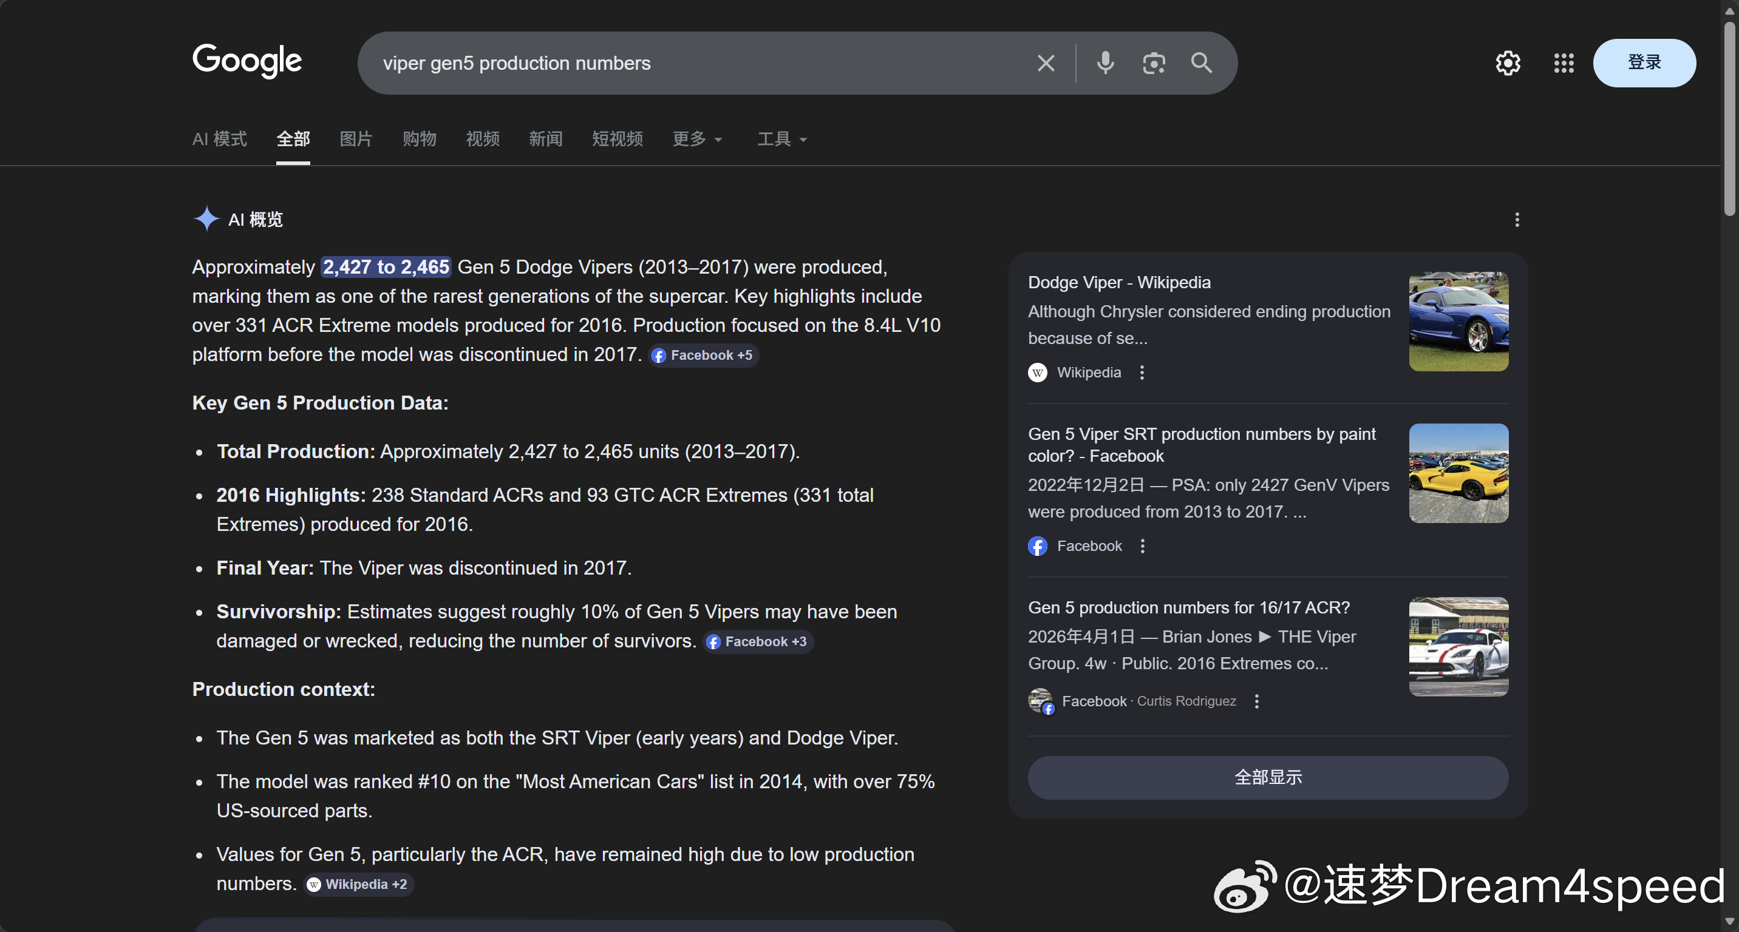The width and height of the screenshot is (1739, 932).
Task: Expand the 更多 dropdown filter
Action: [696, 140]
